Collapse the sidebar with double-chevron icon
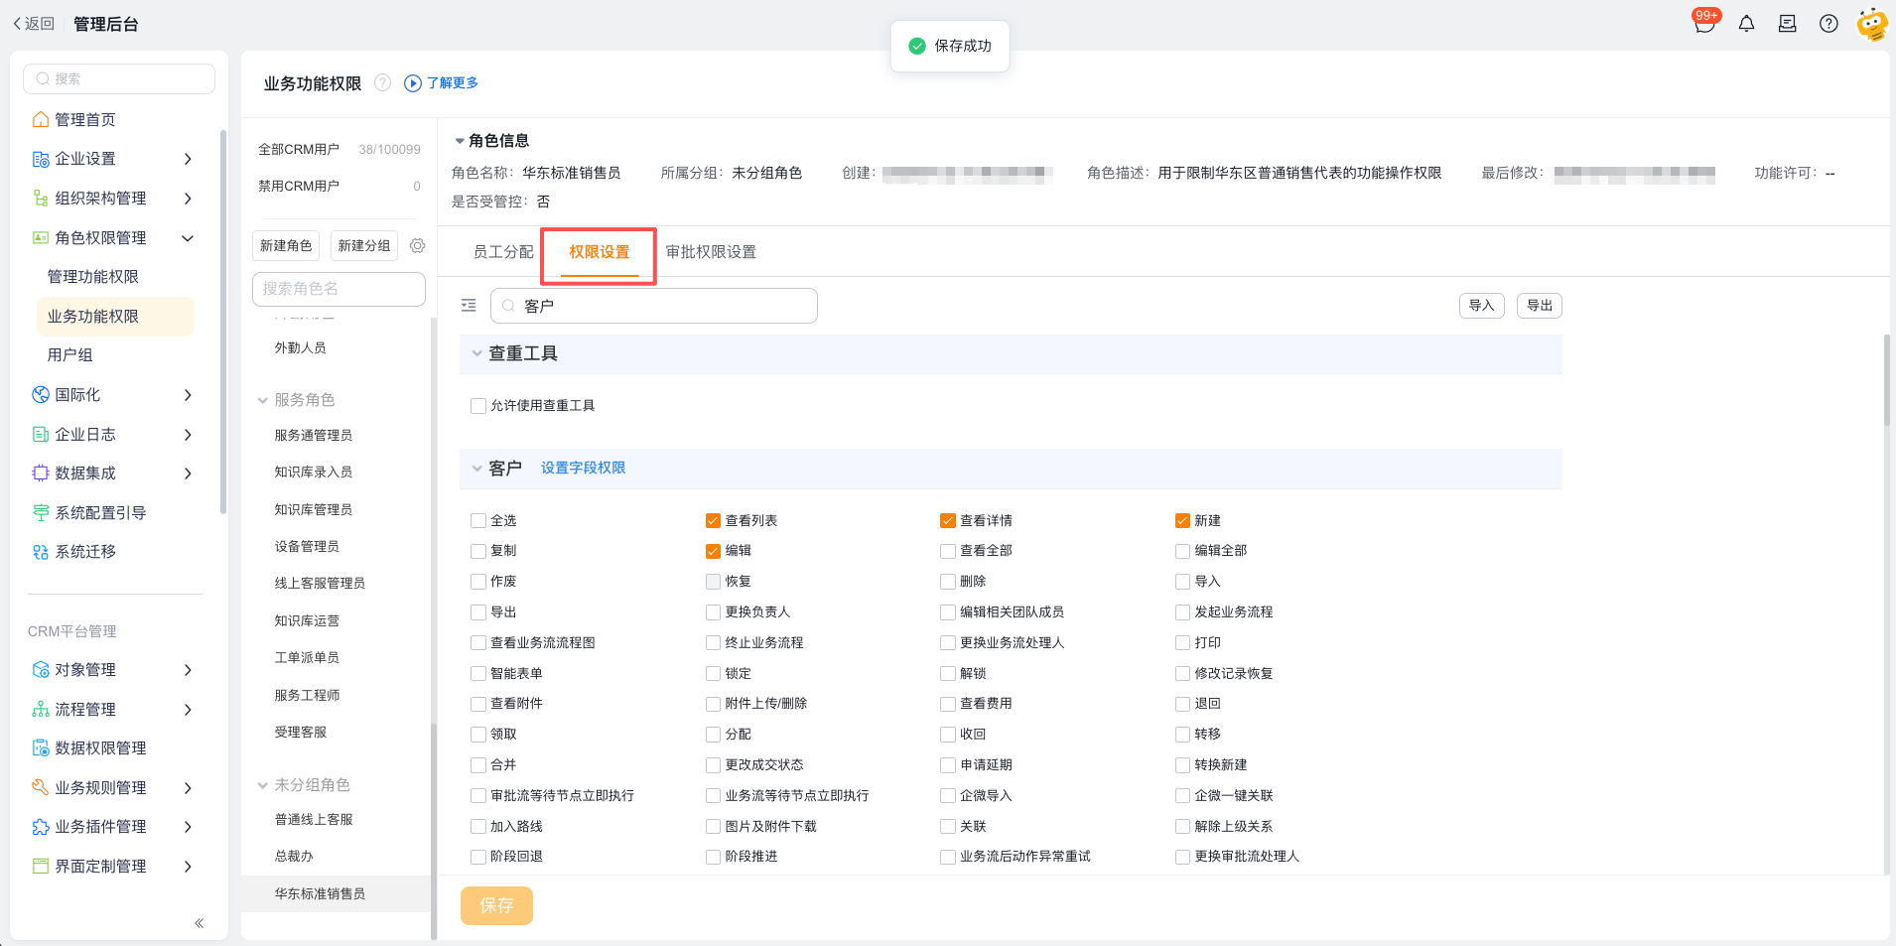1896x946 pixels. coord(199,923)
